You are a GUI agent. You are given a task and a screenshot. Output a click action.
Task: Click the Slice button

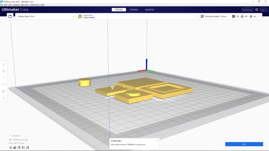coord(244,144)
